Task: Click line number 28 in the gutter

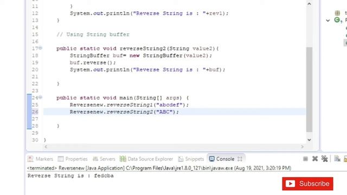Action: click(35, 126)
